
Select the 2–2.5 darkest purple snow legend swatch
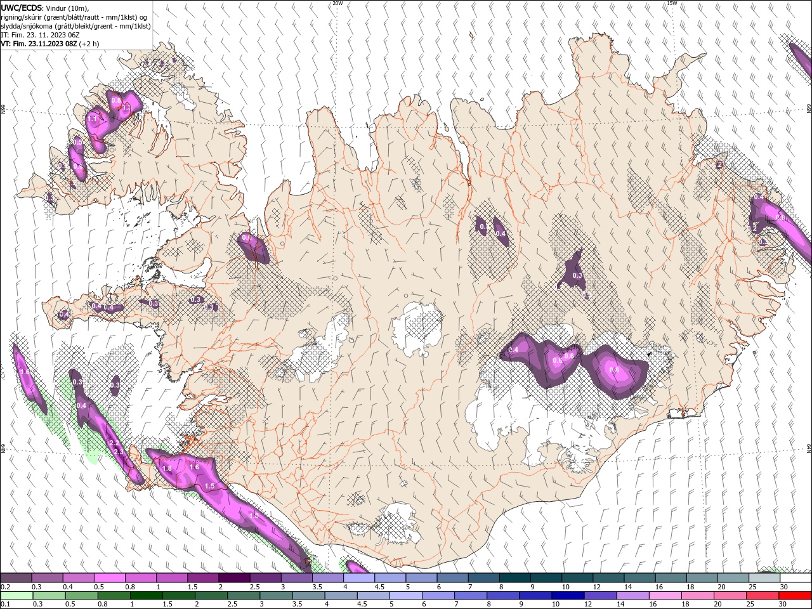click(x=234, y=578)
